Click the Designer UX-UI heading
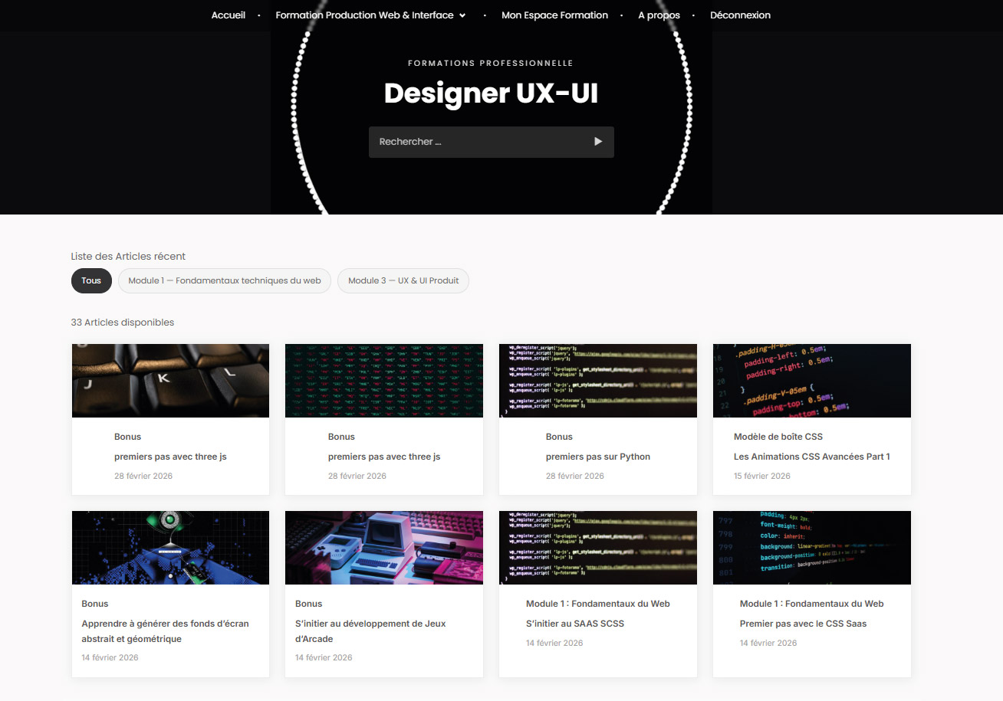 (x=491, y=93)
